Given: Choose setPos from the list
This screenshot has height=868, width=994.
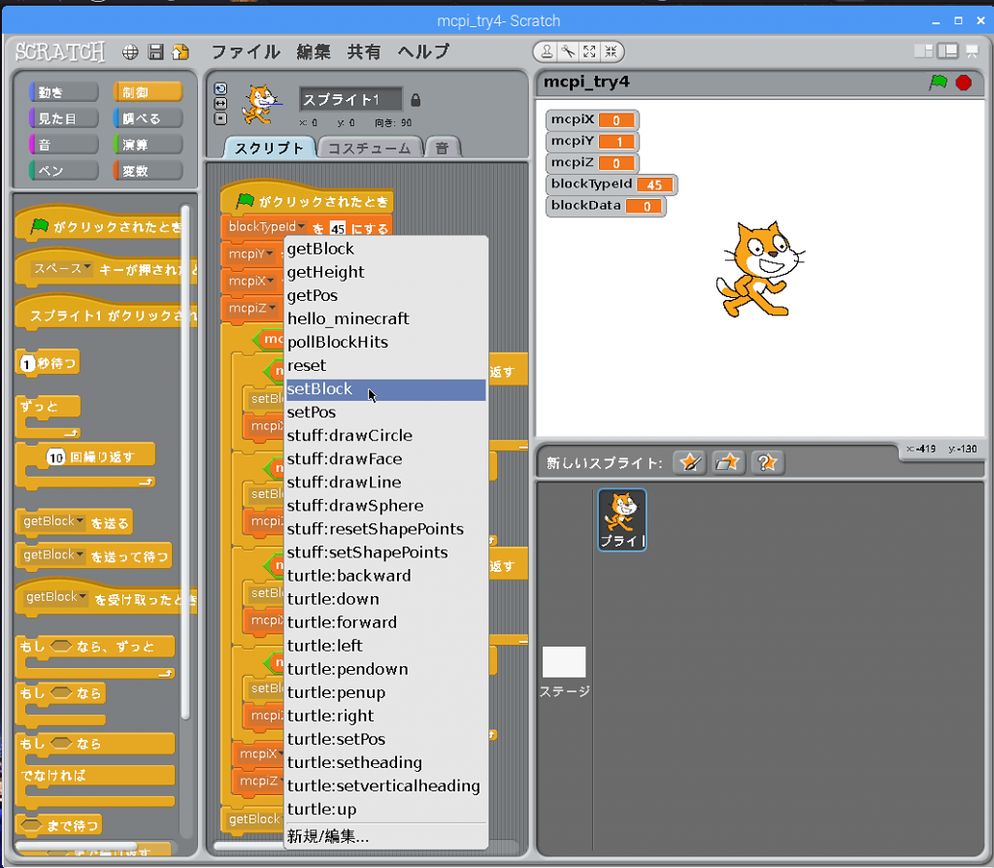Looking at the screenshot, I should point(385,413).
